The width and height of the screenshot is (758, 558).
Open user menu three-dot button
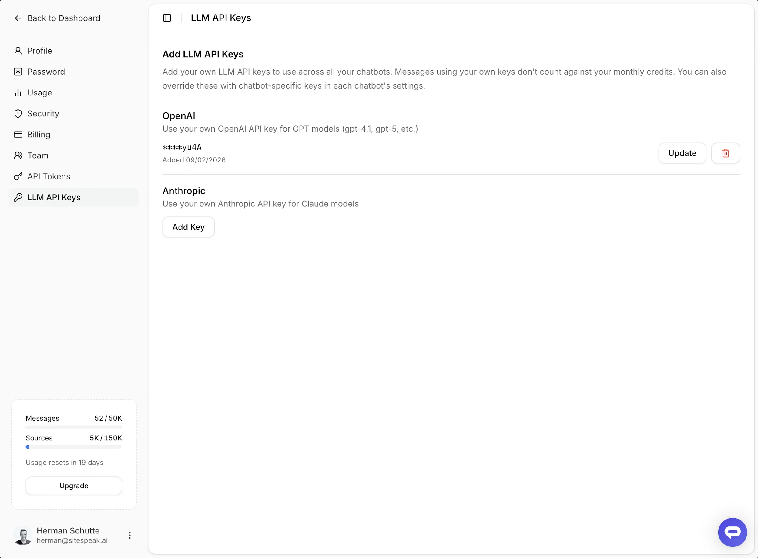point(130,535)
